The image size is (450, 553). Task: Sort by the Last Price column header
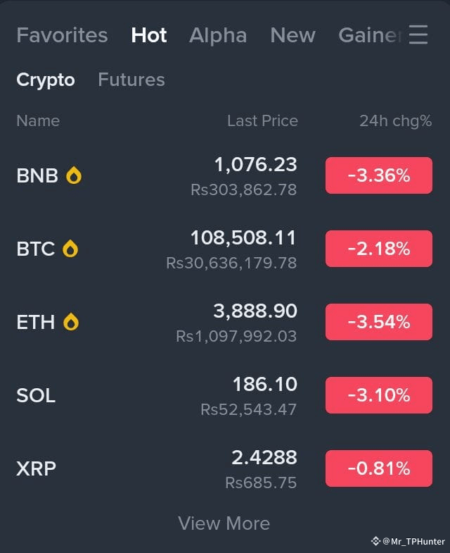[262, 121]
